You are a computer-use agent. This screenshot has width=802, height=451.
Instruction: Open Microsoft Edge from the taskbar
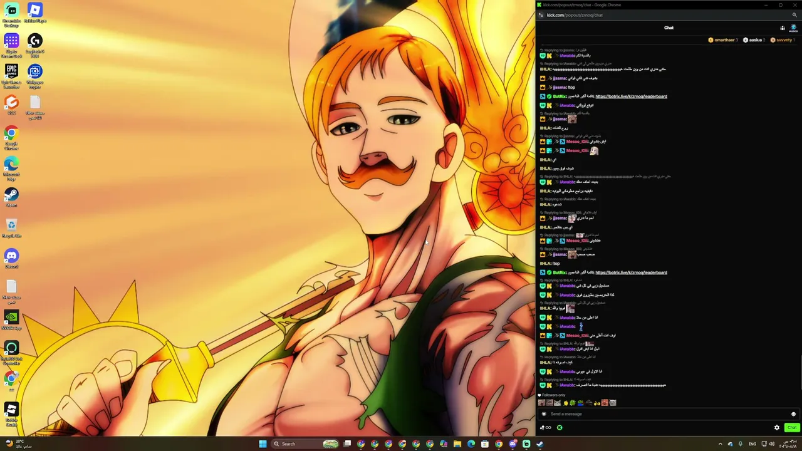click(471, 444)
